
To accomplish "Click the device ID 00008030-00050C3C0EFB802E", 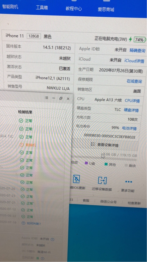I will click(110, 136).
